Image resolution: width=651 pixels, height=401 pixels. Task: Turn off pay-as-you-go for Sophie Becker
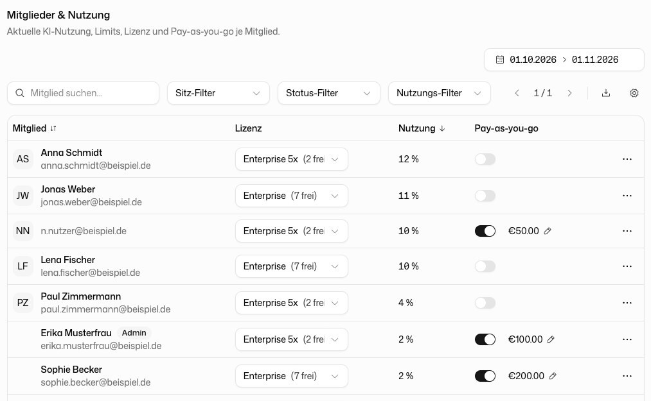(x=485, y=376)
